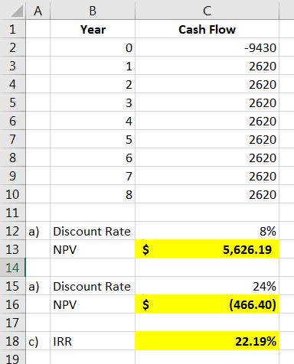Select Year 2 cell in column B

coord(93,84)
